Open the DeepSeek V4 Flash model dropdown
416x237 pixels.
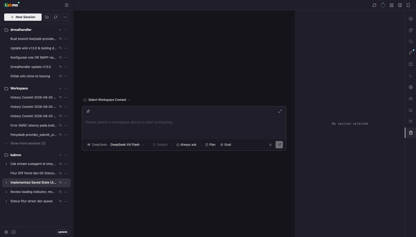[115, 145]
